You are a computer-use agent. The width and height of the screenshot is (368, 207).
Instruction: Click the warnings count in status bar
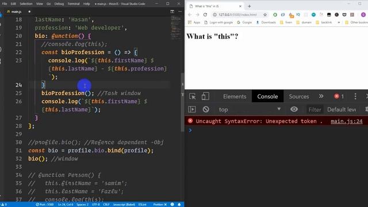(x=4, y=205)
